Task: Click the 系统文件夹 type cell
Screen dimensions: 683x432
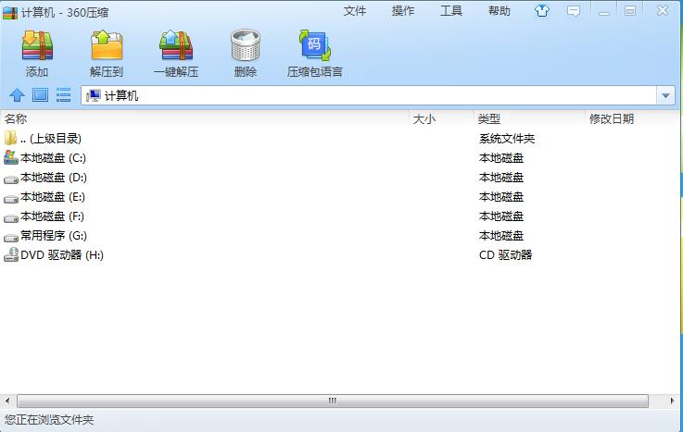Action: pos(507,139)
